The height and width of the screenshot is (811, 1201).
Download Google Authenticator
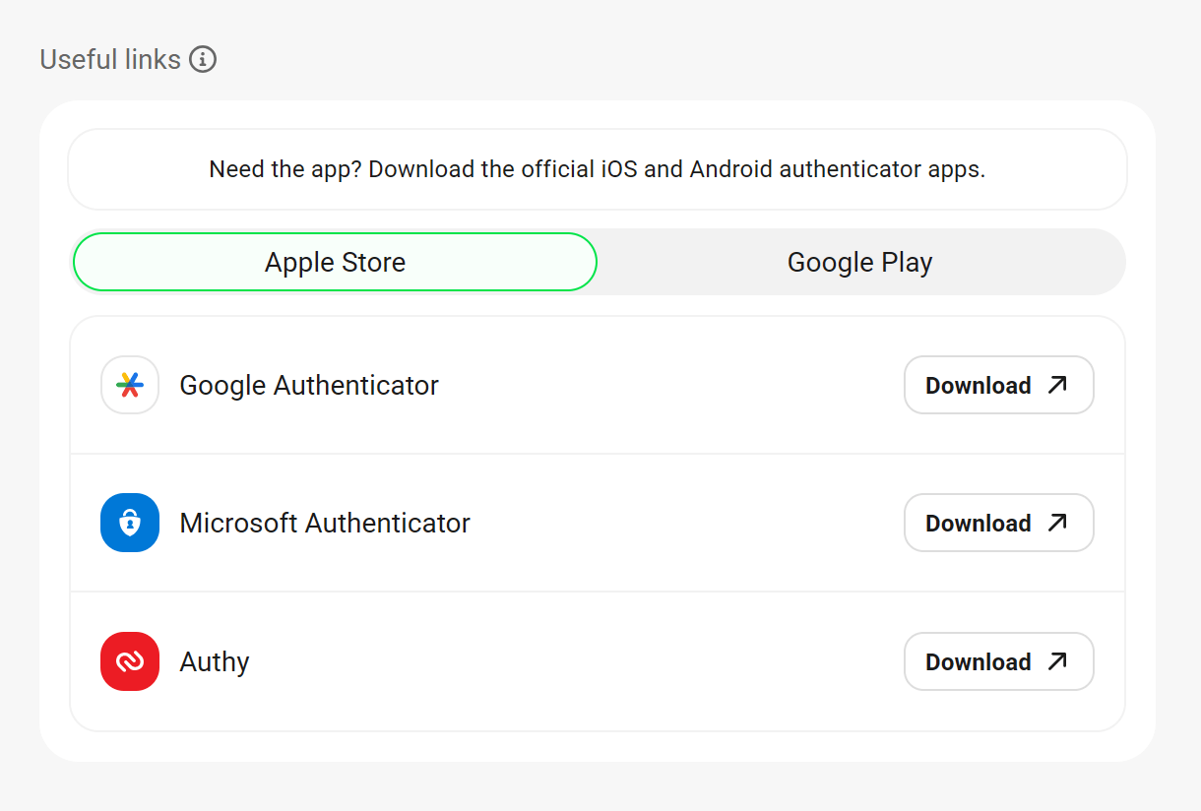click(x=999, y=385)
